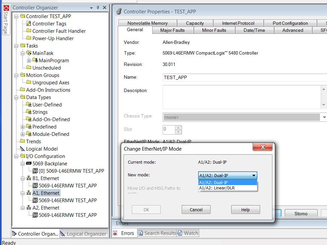327x245 pixels.
Task: Open the Internet Protocol tab
Action: tap(238, 23)
